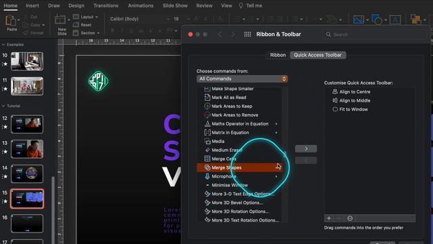The height and width of the screenshot is (244, 433).
Task: Select Mark Areas to Keep command
Action: [240, 106]
